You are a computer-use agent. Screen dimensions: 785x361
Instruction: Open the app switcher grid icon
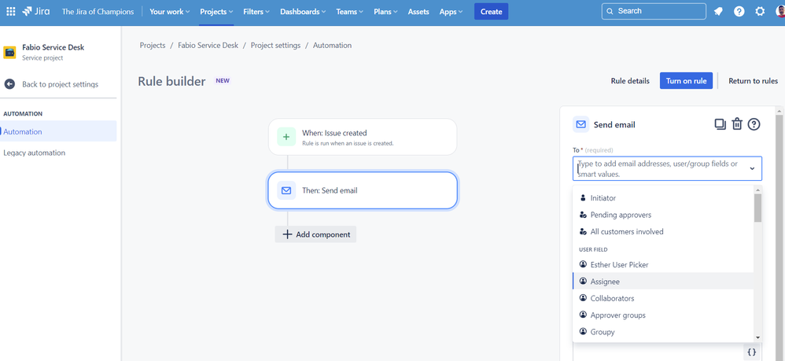click(x=10, y=12)
